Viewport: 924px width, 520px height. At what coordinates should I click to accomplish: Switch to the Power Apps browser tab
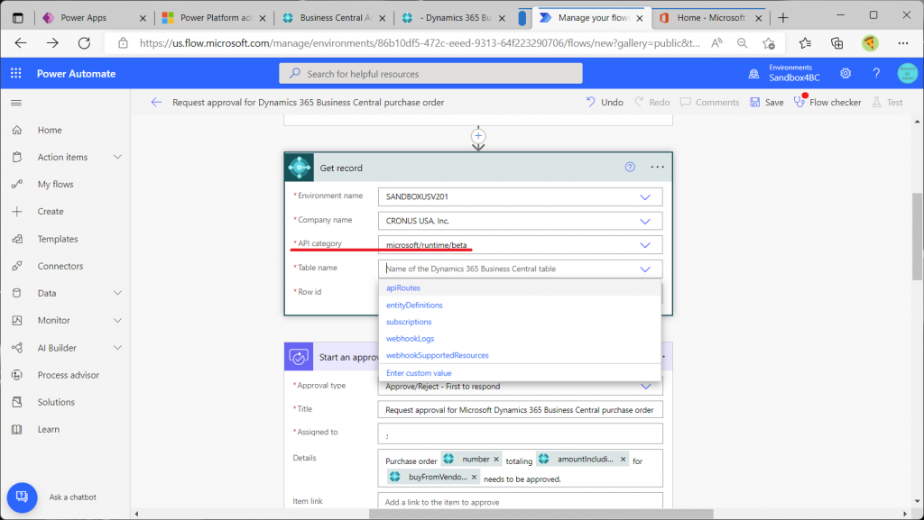coord(94,18)
